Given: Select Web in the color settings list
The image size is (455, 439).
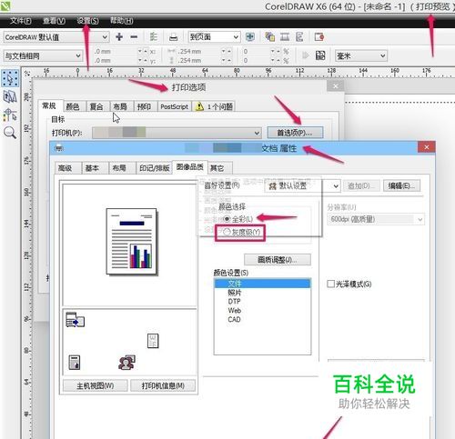Looking at the screenshot, I should 262,310.
